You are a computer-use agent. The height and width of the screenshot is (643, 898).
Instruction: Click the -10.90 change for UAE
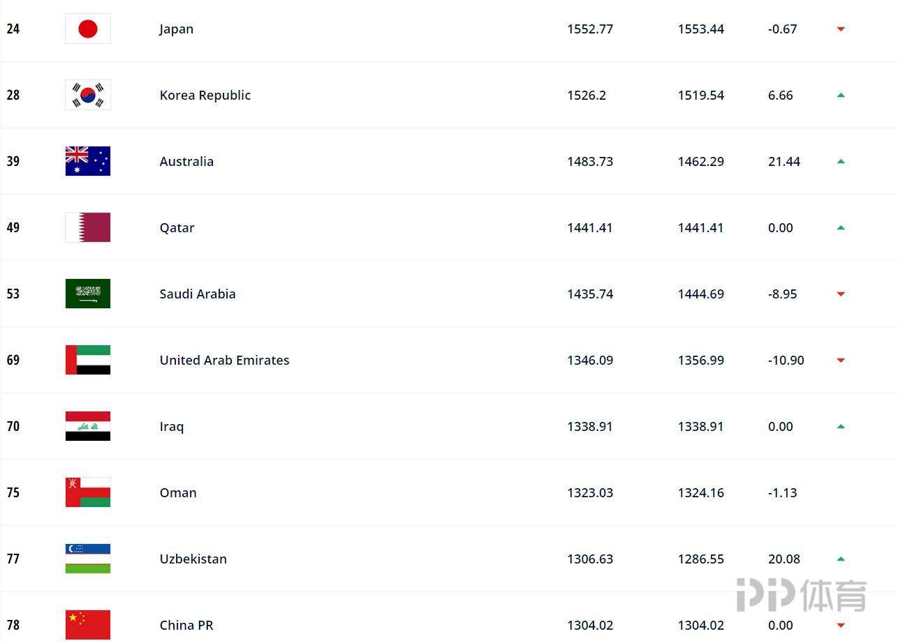coord(786,361)
